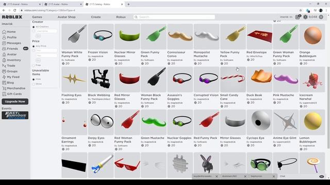Select All Creators radio button
The width and height of the screenshot is (330, 185).
pos(34,27)
